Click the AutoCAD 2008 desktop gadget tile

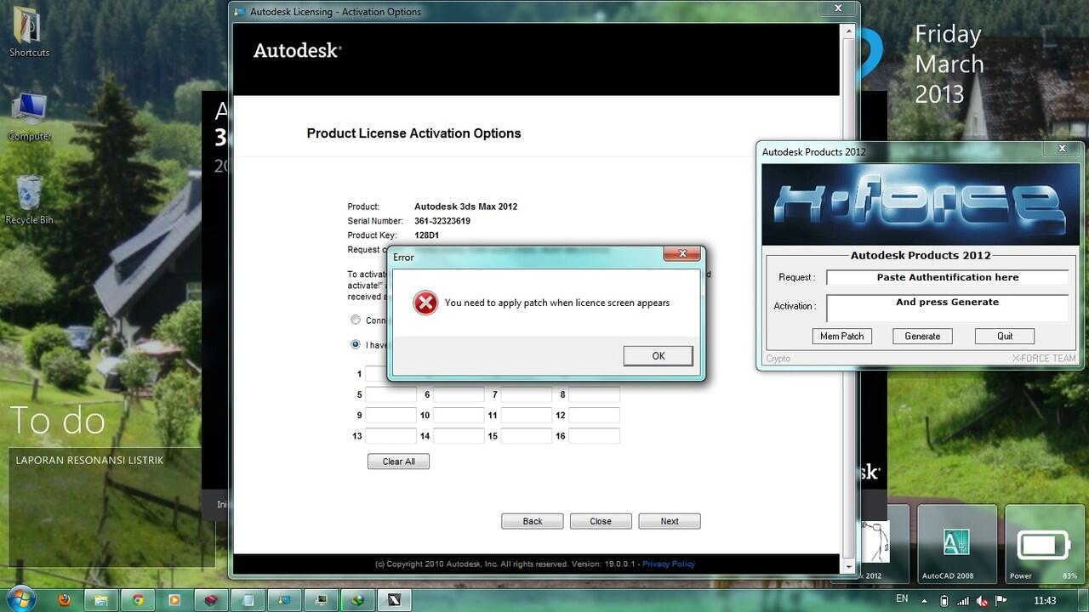point(957,543)
